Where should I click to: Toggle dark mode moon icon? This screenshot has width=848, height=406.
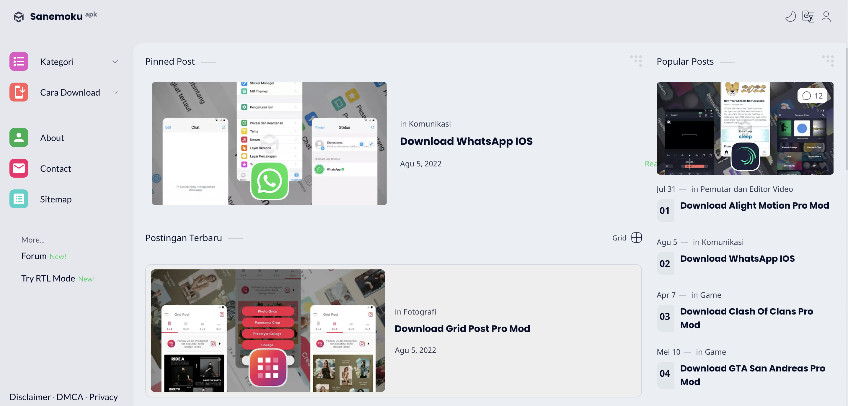(x=791, y=16)
